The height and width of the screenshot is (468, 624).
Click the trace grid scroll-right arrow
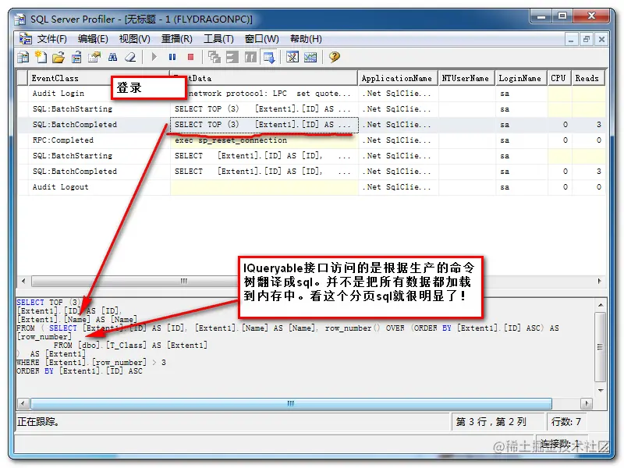coord(600,281)
